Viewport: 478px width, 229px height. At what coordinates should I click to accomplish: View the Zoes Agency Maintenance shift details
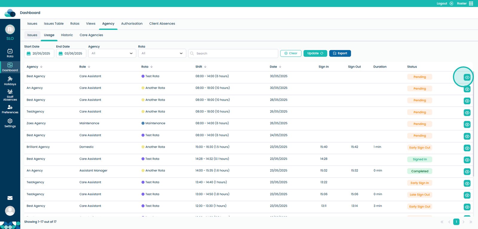[x=467, y=124]
